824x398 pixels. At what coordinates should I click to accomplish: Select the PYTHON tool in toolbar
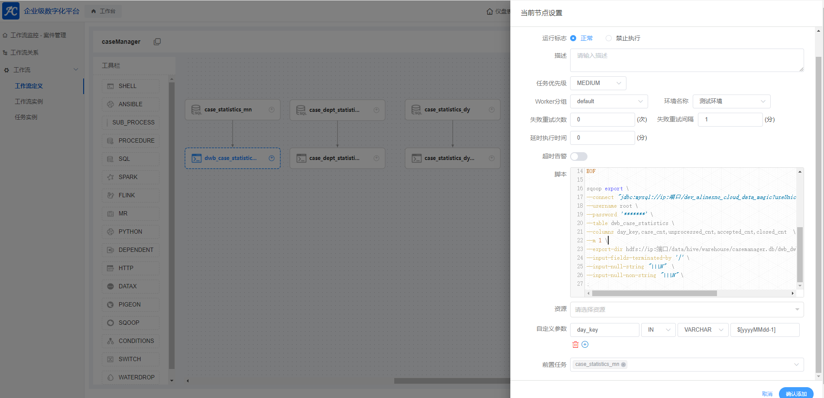pos(130,232)
